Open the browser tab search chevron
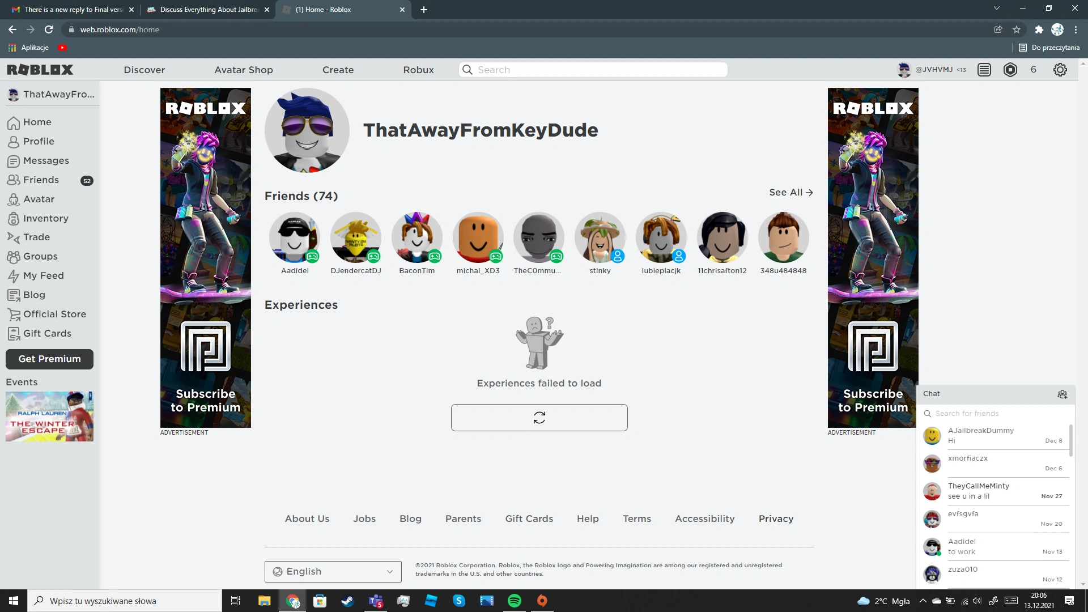 pos(996,9)
